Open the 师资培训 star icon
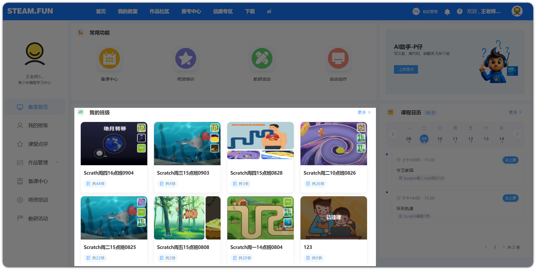Viewport: 536px width, 270px height. [x=186, y=58]
